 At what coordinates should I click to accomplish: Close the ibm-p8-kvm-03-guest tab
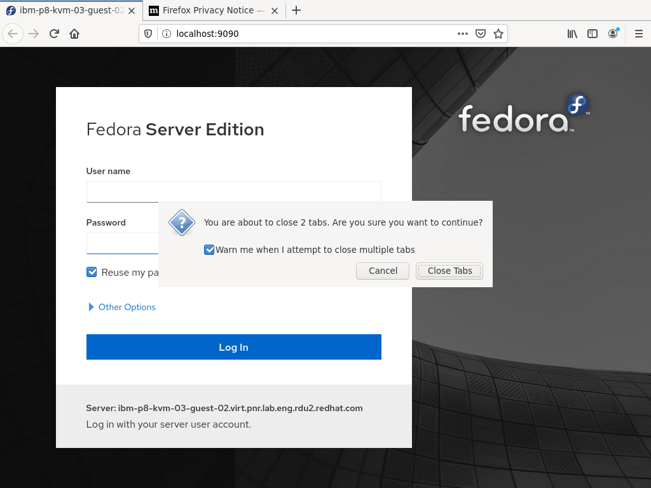132,11
